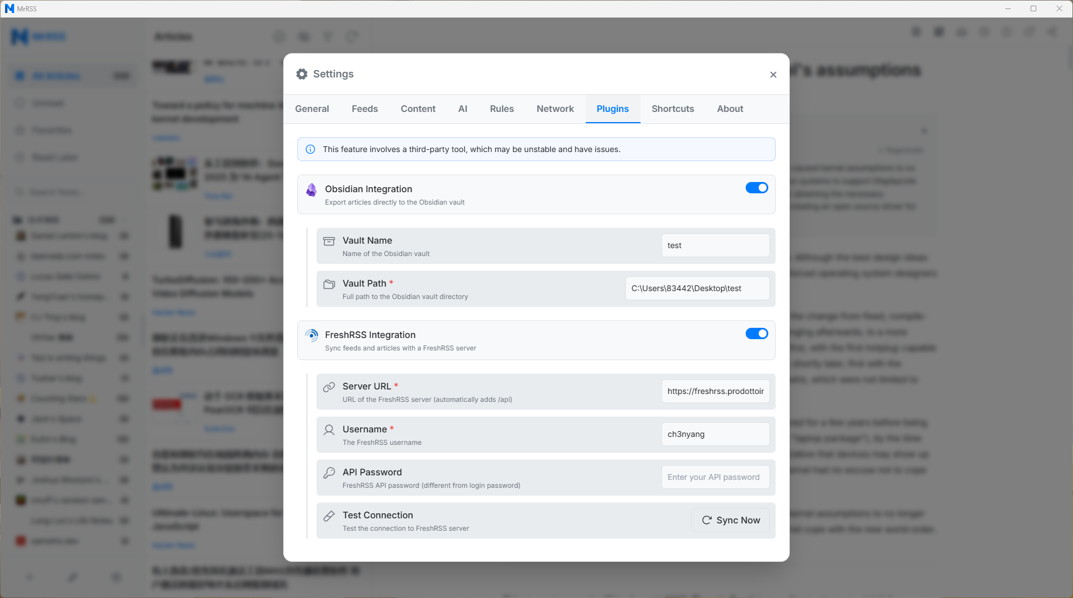The height and width of the screenshot is (598, 1073).
Task: Close the Settings dialog
Action: click(x=773, y=74)
